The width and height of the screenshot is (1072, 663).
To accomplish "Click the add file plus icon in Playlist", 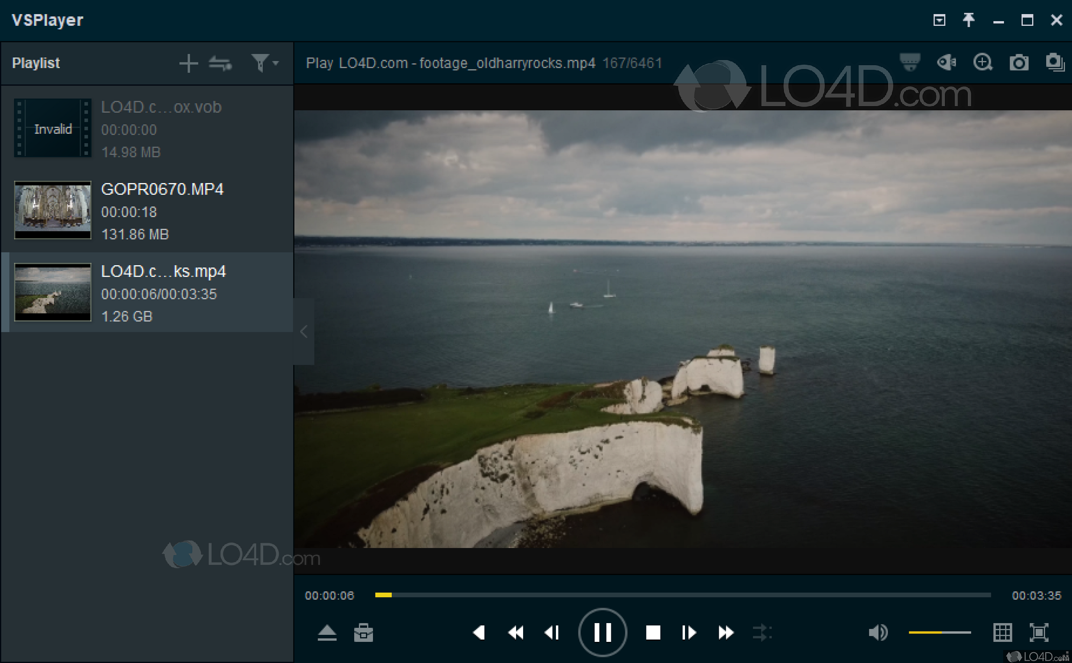I will point(189,63).
